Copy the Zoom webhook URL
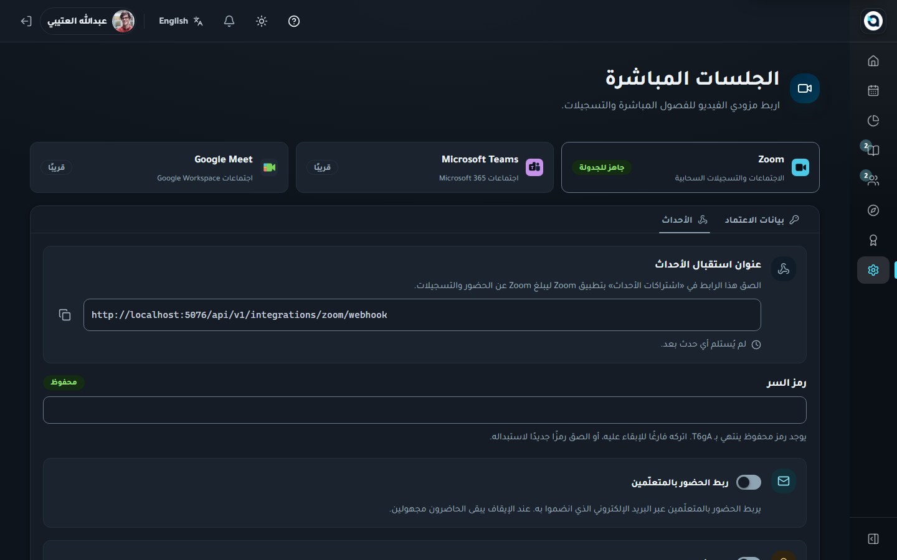This screenshot has width=897, height=560. pos(65,315)
